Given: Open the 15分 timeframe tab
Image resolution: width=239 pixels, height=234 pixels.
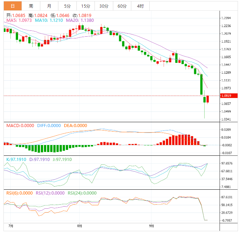Looking at the screenshot, I should [86, 6].
